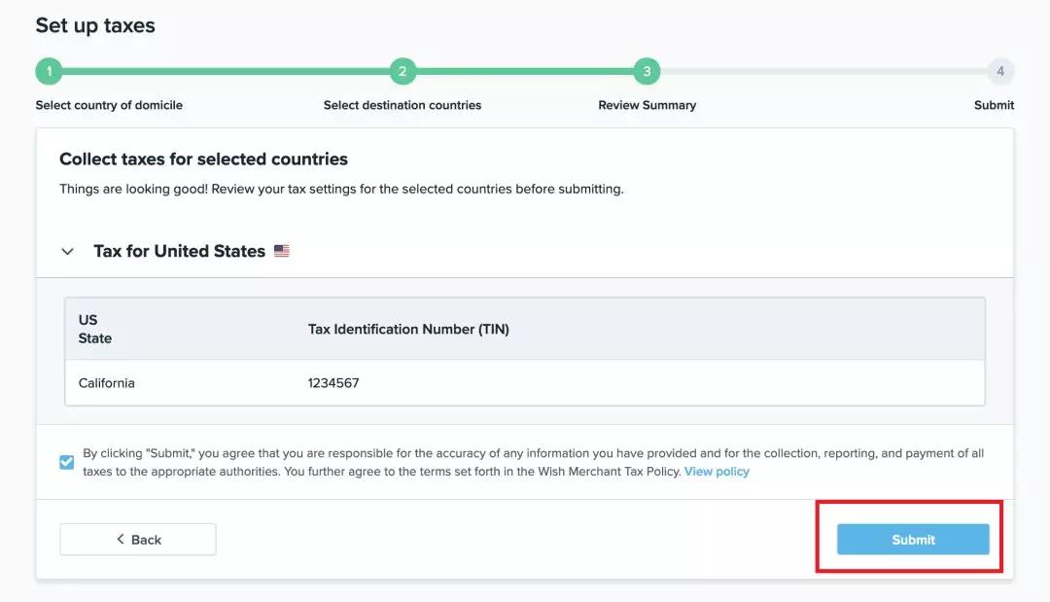Click the 'Tax for United States' heading
Screen dimensions: 1050x602
pos(179,251)
